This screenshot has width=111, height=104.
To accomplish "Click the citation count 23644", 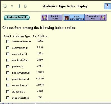I will coord(40,84).
